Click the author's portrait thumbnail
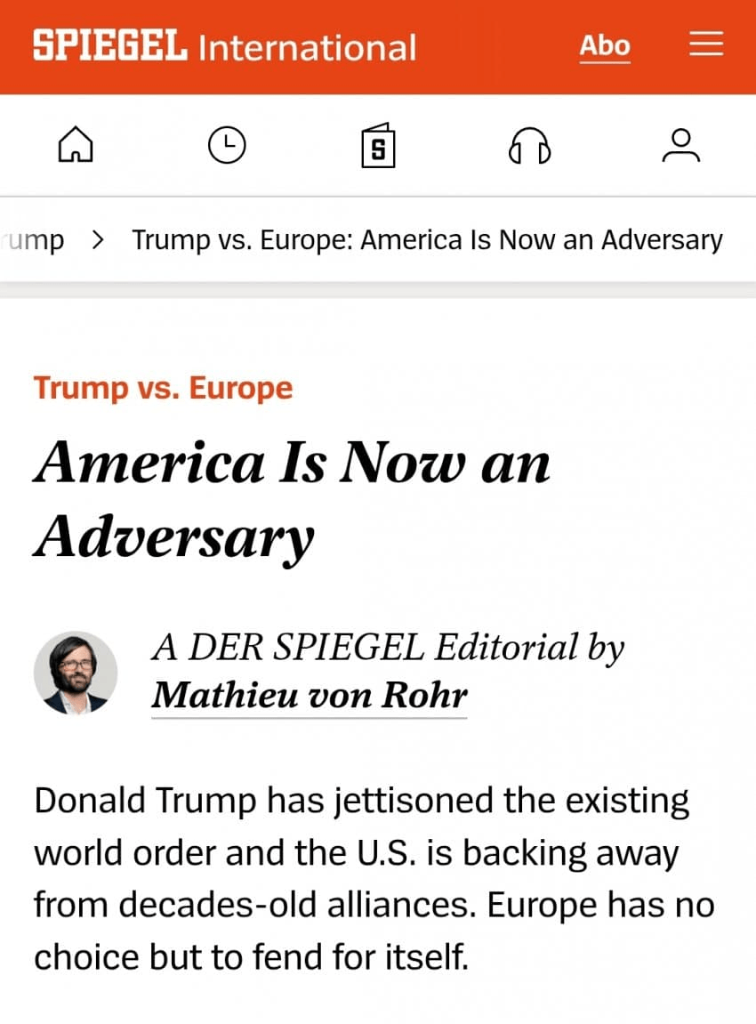Screen dimensions: 756x1024 (76, 673)
